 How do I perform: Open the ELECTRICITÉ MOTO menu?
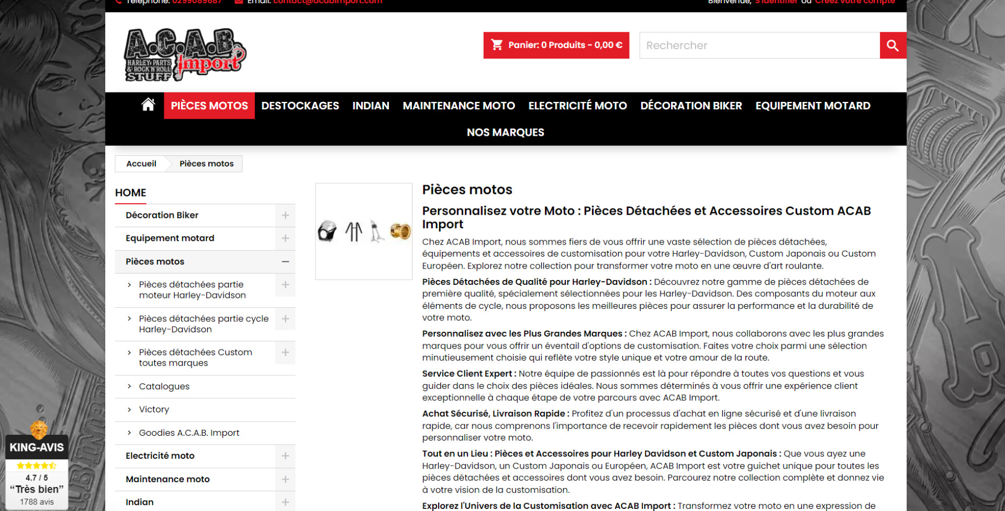tap(578, 106)
